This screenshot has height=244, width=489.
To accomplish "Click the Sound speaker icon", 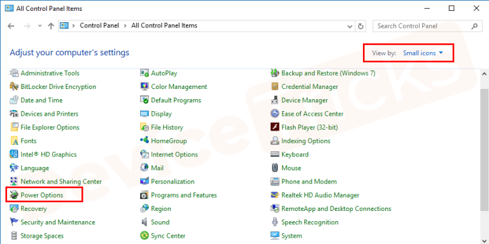I will coord(145,222).
